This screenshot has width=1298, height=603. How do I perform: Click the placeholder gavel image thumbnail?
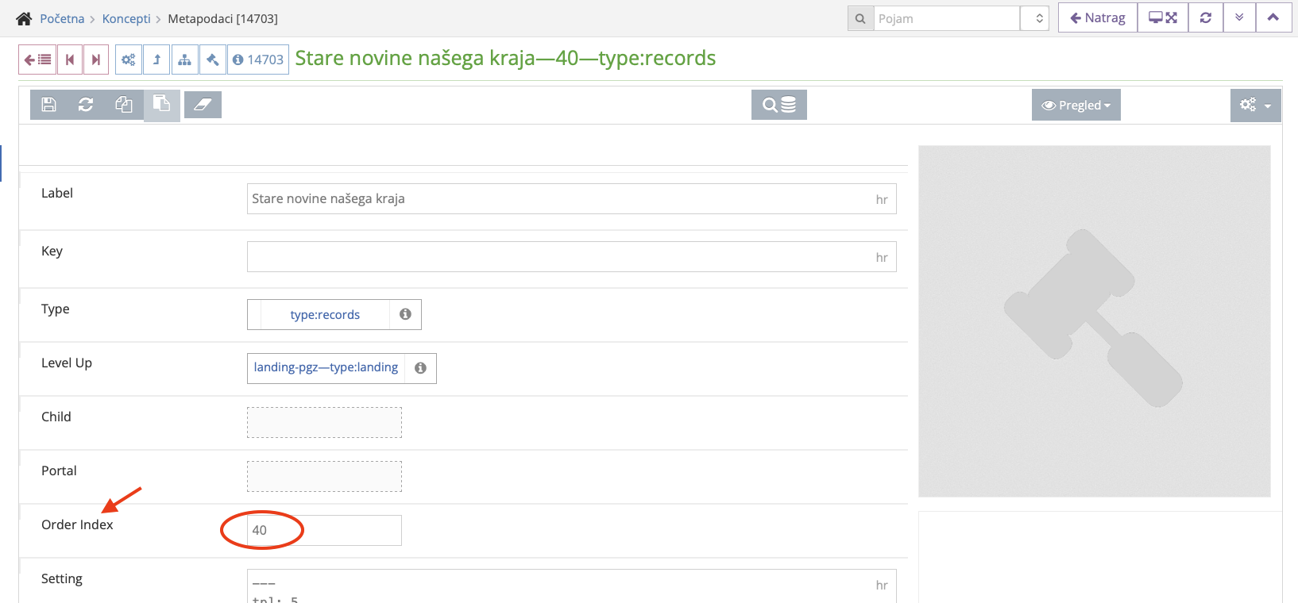pyautogui.click(x=1095, y=321)
